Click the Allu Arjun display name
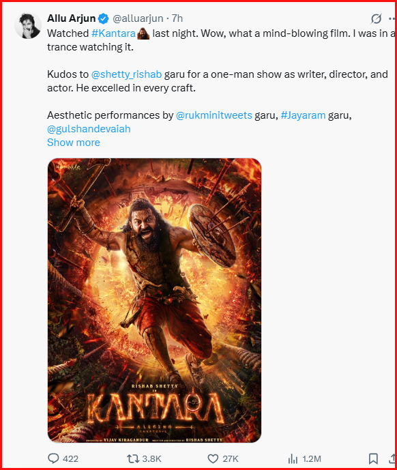 click(x=72, y=18)
